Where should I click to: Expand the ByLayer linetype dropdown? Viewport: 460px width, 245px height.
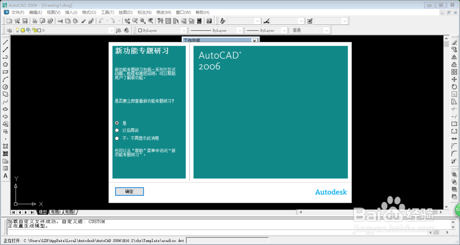pos(240,30)
